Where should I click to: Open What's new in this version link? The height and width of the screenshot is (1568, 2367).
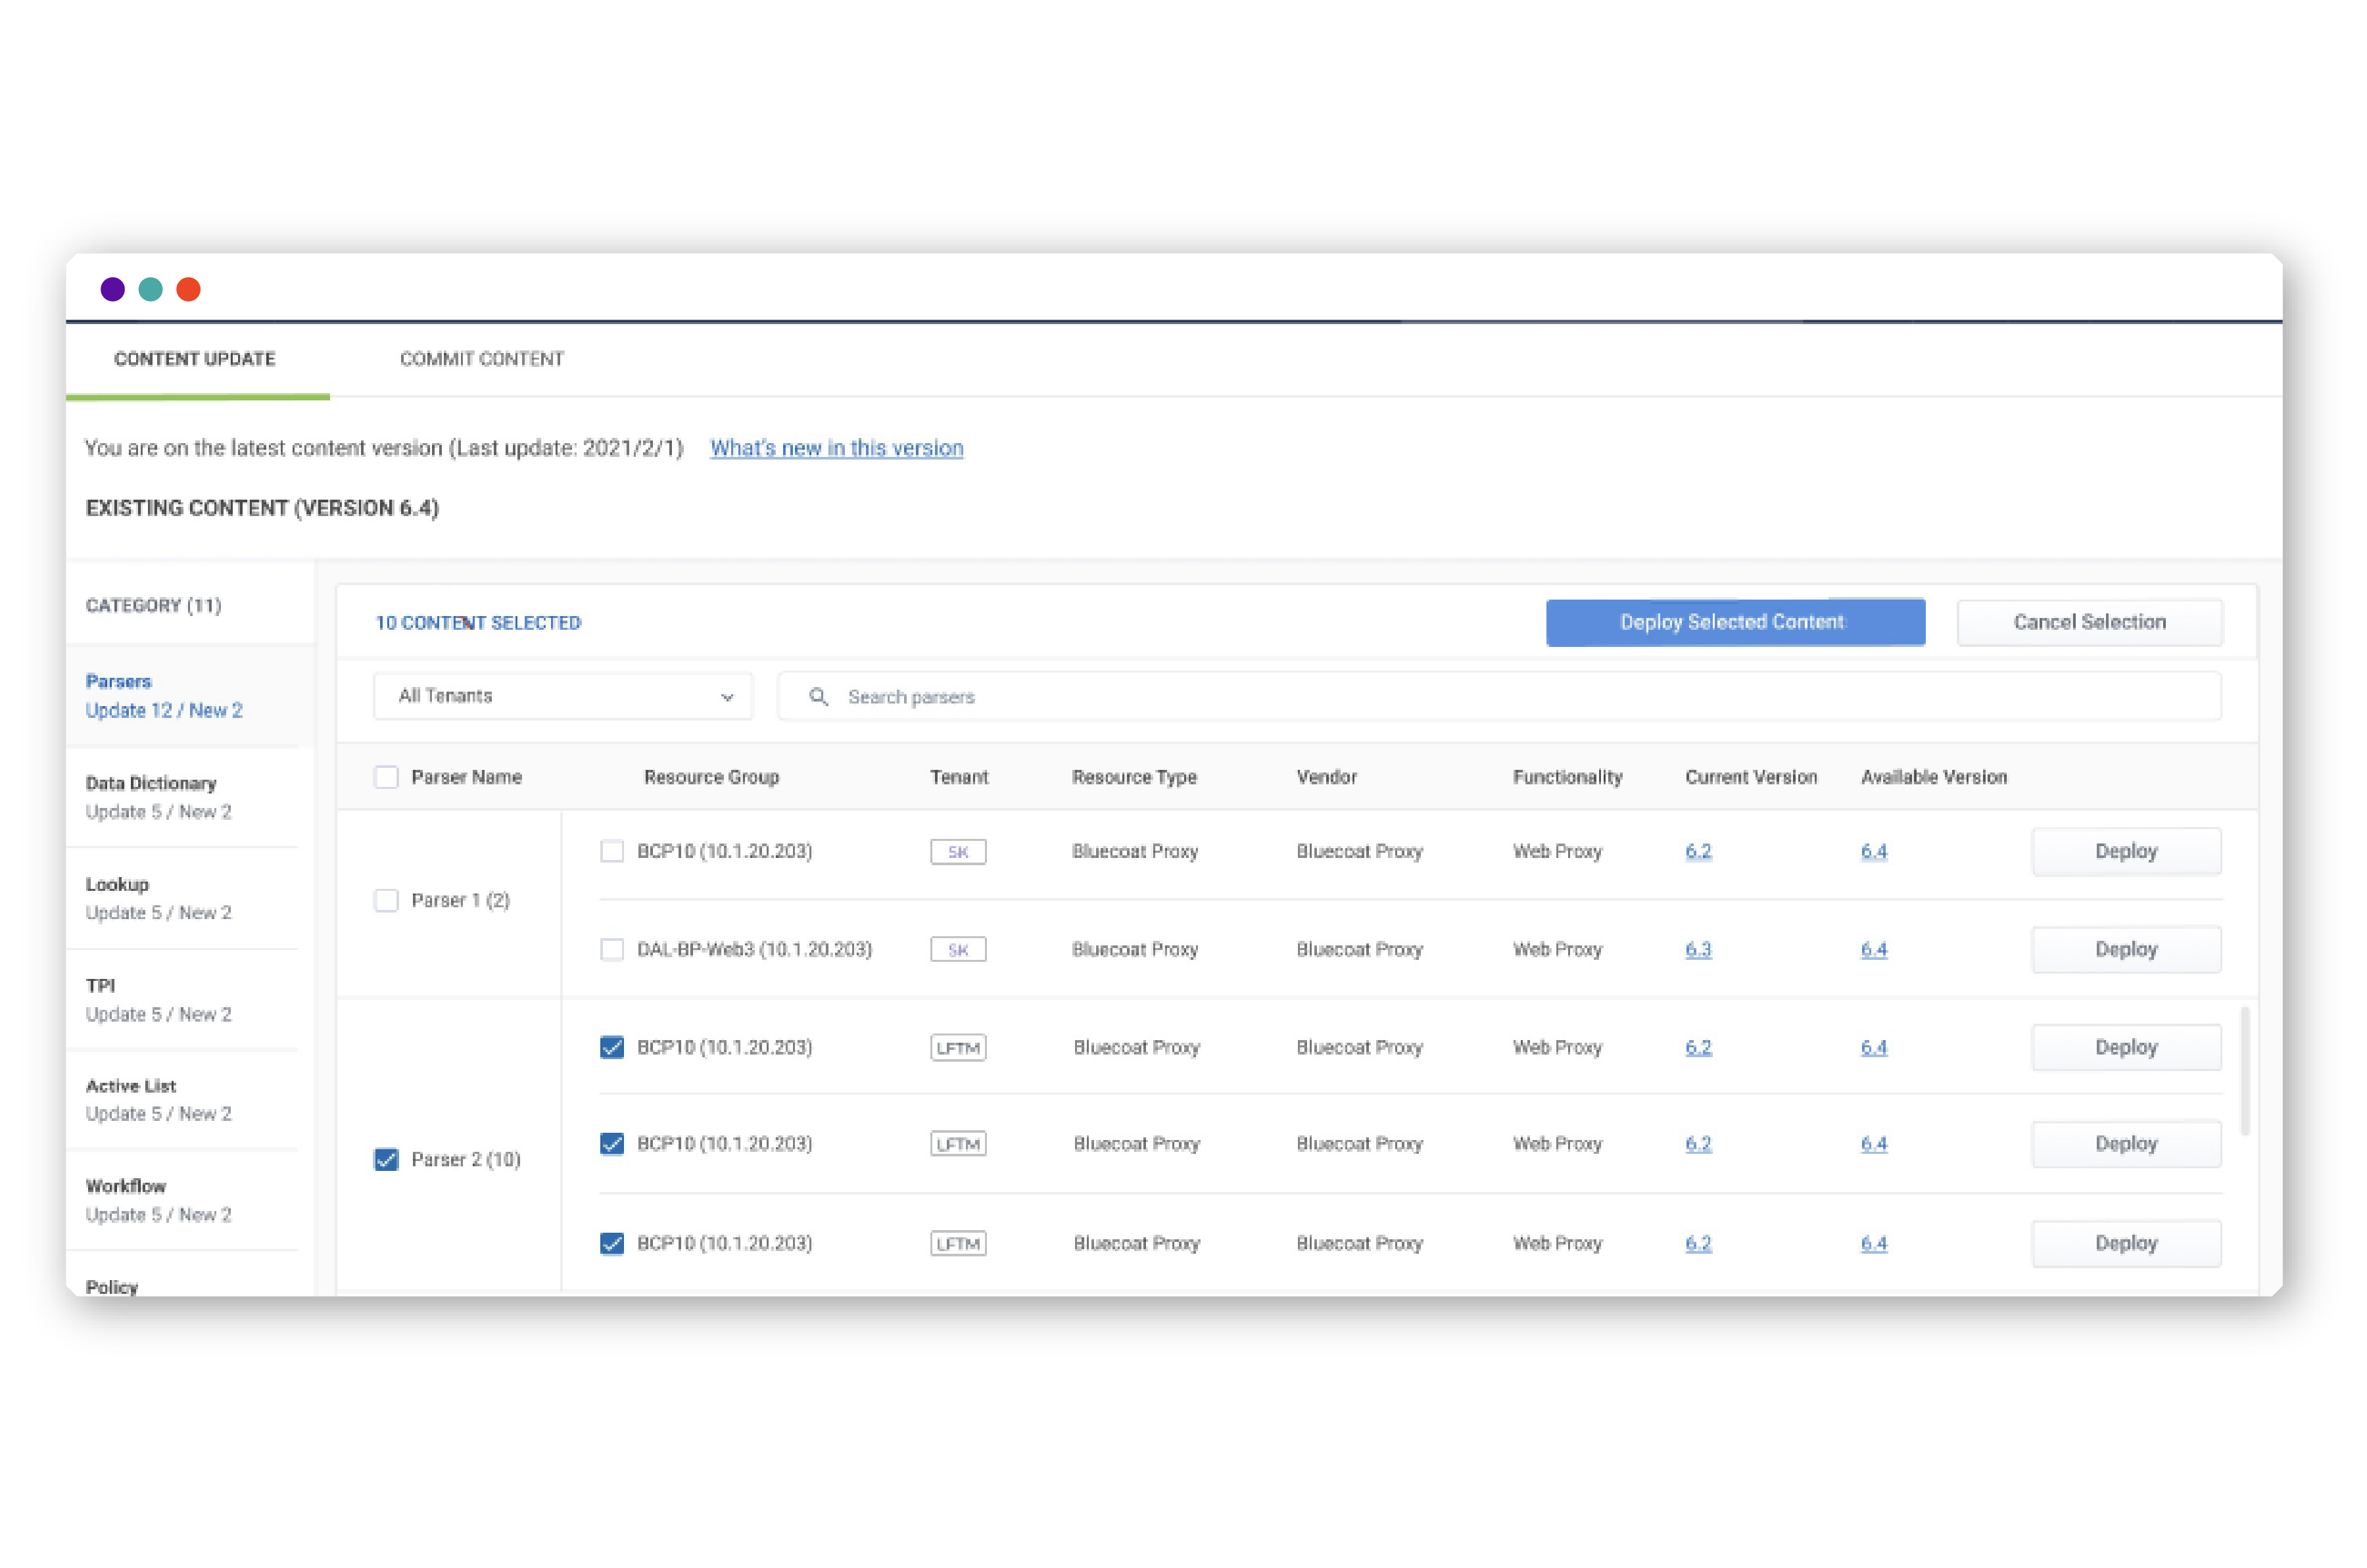pos(836,449)
